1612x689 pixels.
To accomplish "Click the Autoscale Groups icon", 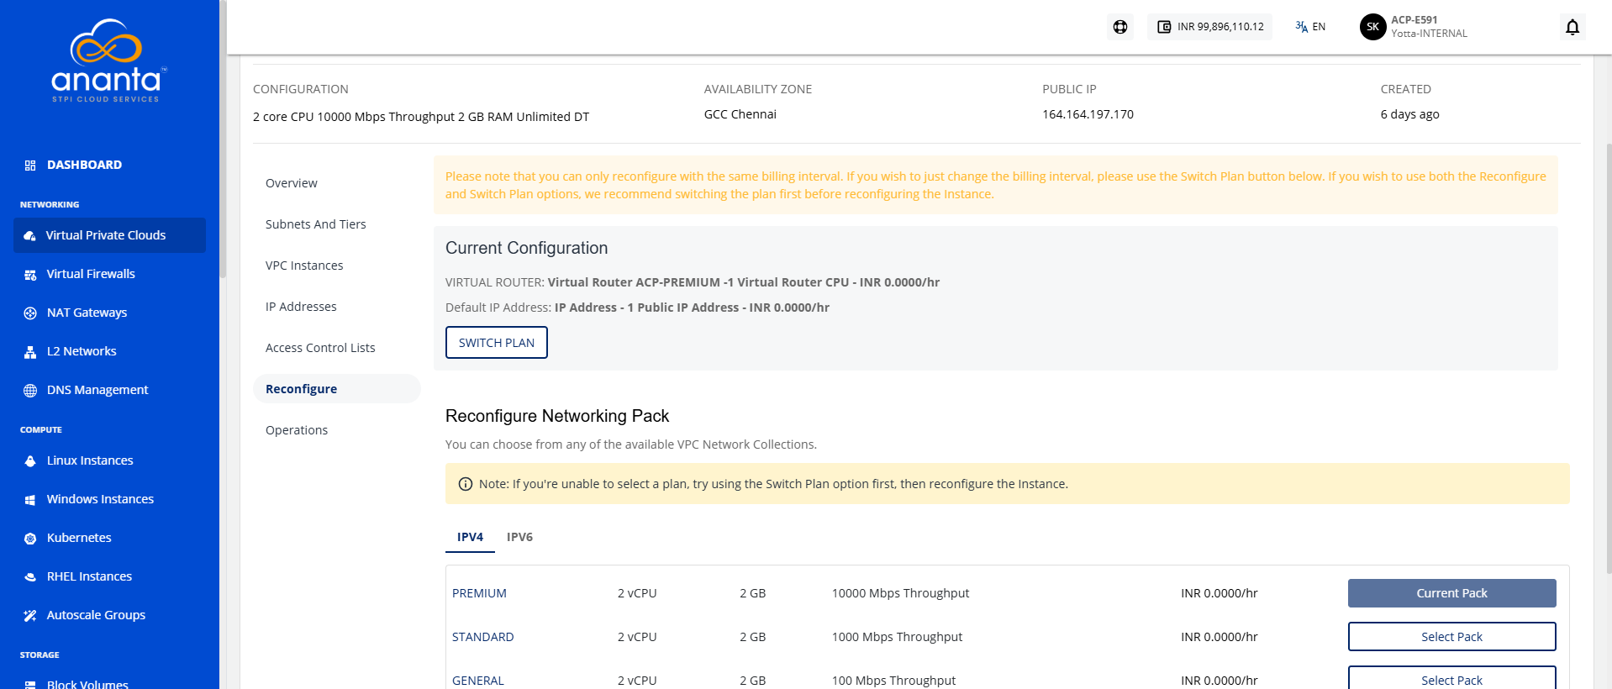I will 30,616.
